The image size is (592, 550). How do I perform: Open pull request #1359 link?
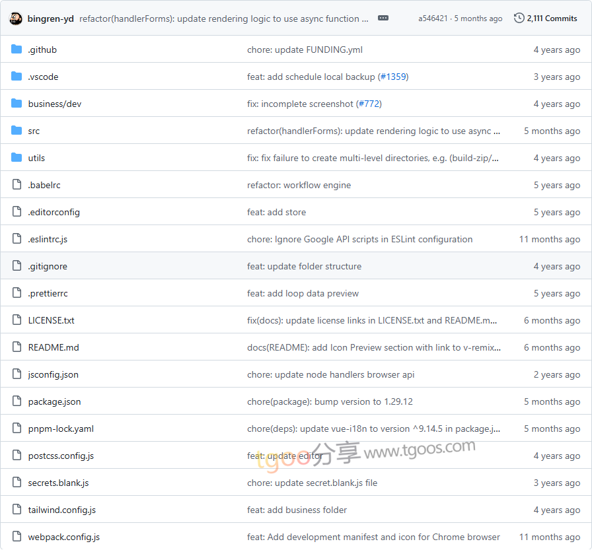pyautogui.click(x=393, y=77)
